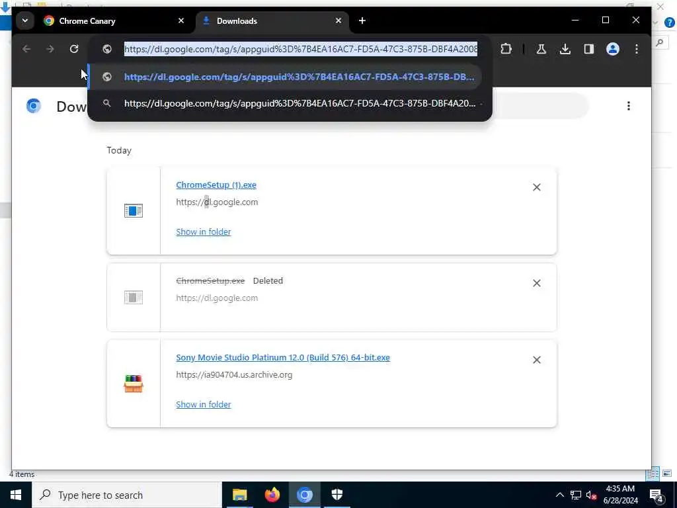
Task: Open the Windows Start menu
Action: tap(16, 495)
